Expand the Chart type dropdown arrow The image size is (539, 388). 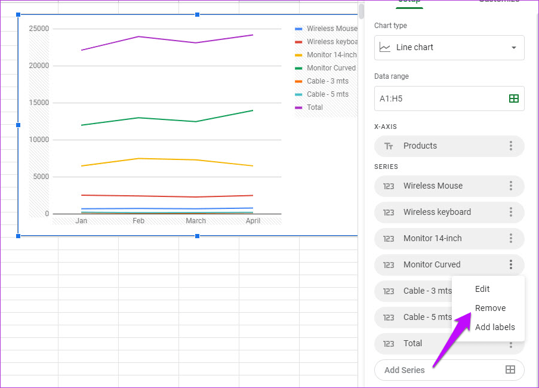(x=513, y=48)
